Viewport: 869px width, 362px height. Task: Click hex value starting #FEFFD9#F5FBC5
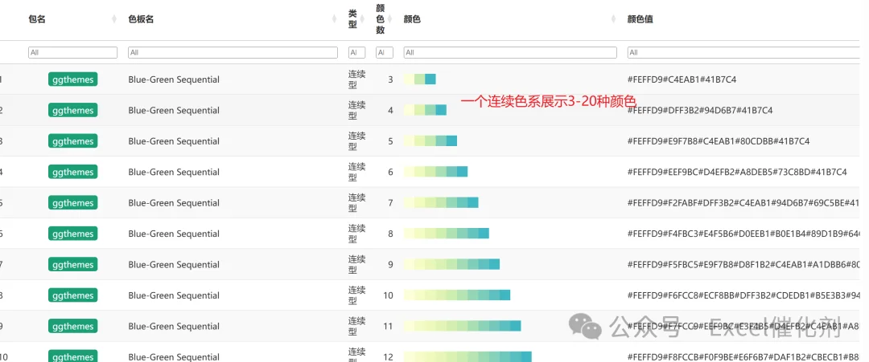point(743,265)
